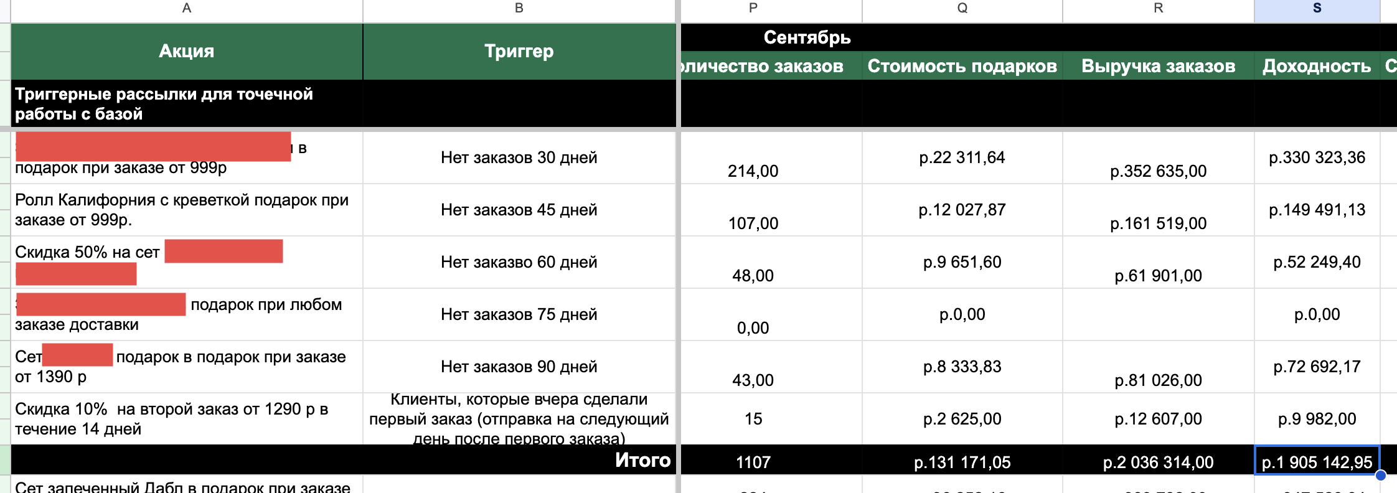The image size is (1397, 493).
Task: Click the gift cost cell р.12 027,87
Action: pos(962,210)
